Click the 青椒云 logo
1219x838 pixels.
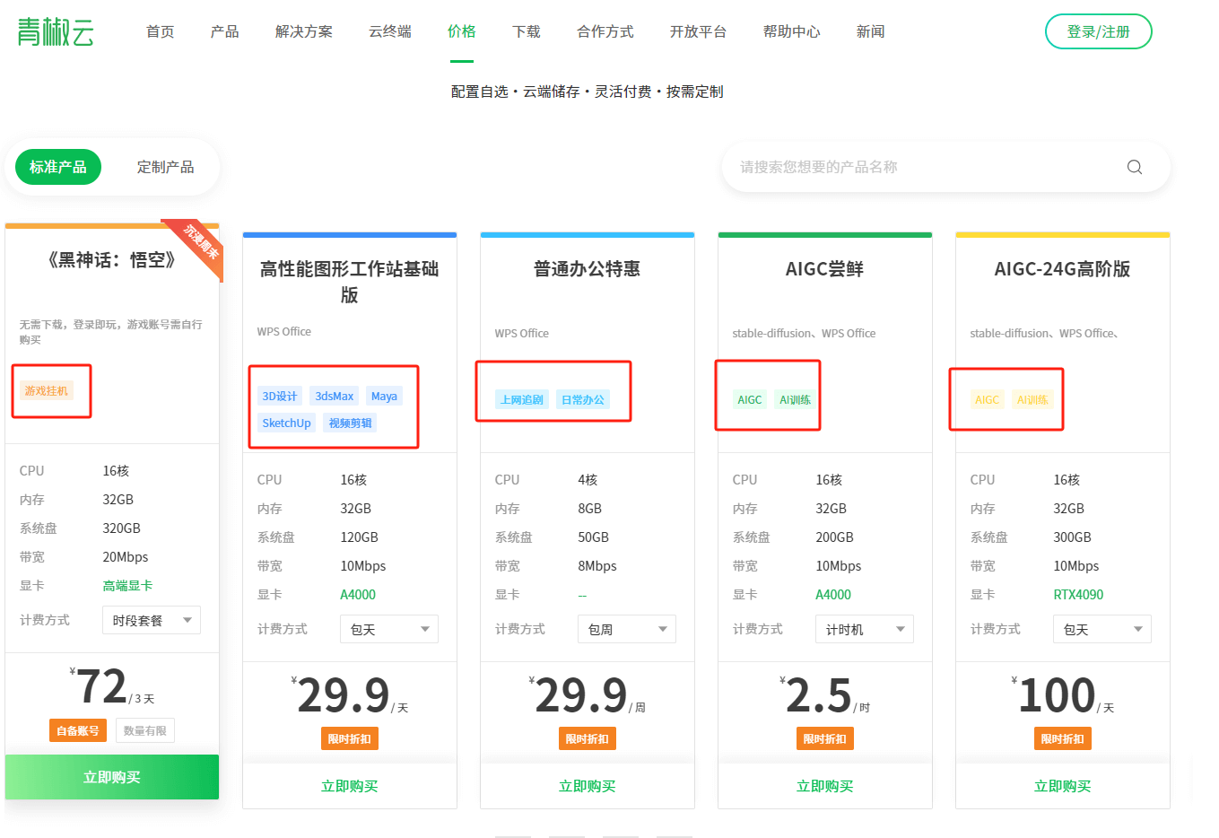[x=56, y=31]
